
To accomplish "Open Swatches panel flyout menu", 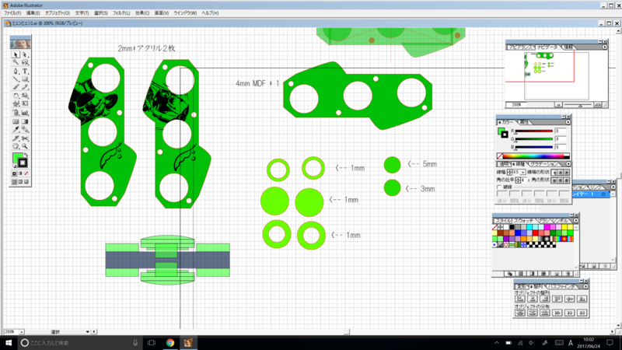I will click(575, 221).
